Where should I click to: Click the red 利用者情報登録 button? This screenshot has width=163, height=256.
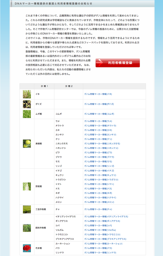pyautogui.click(x=118, y=63)
